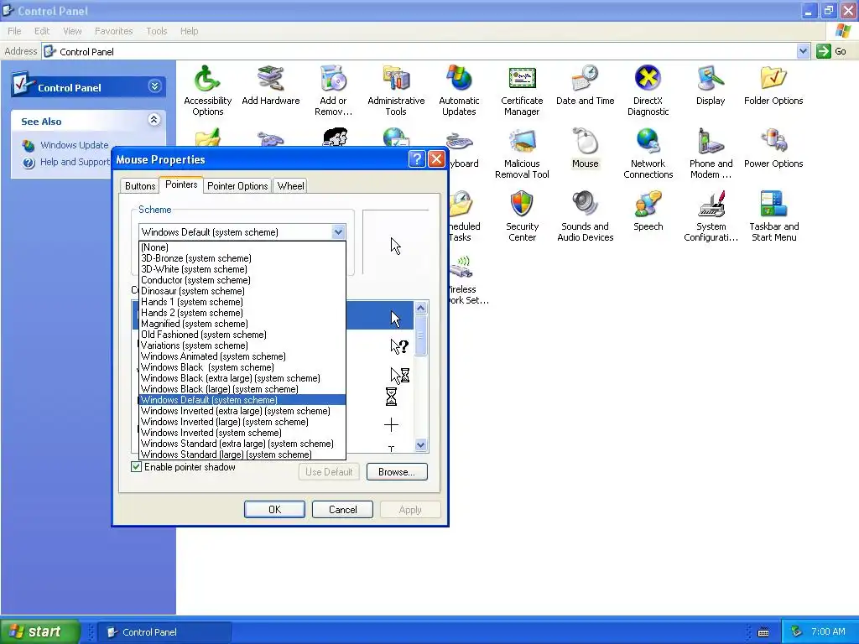Open Folder Options icon
Image resolution: width=859 pixels, height=644 pixels.
[x=773, y=86]
